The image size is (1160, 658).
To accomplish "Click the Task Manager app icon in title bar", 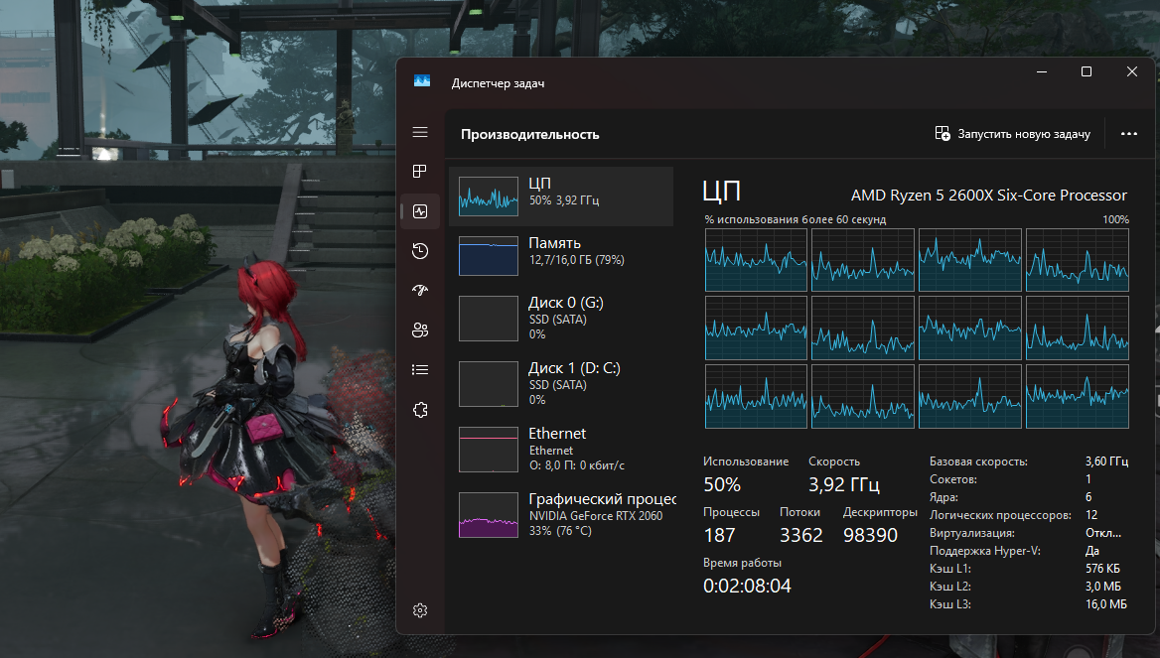I will (x=422, y=81).
